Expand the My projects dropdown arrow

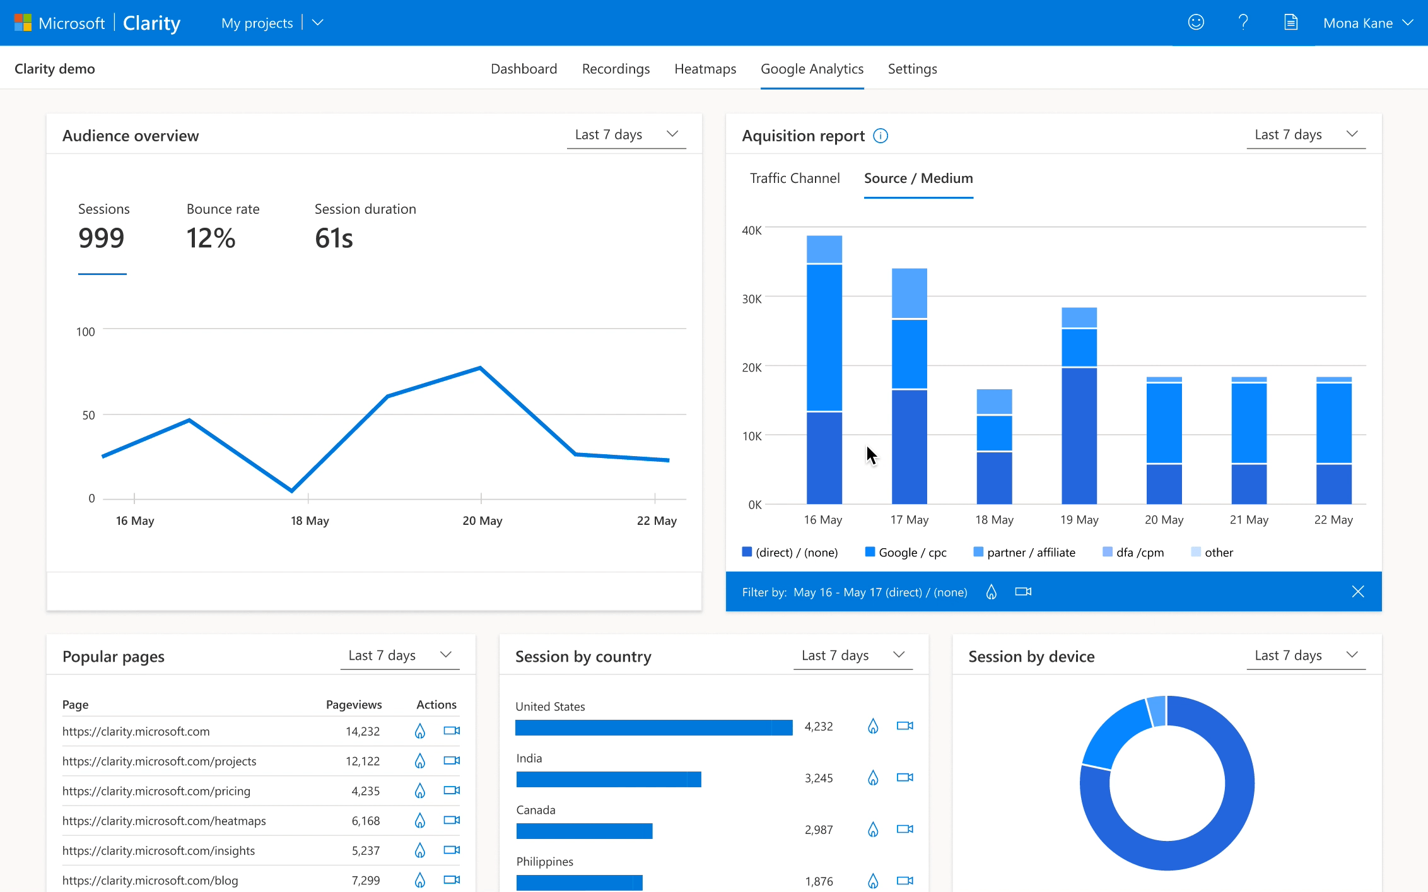[x=318, y=23]
